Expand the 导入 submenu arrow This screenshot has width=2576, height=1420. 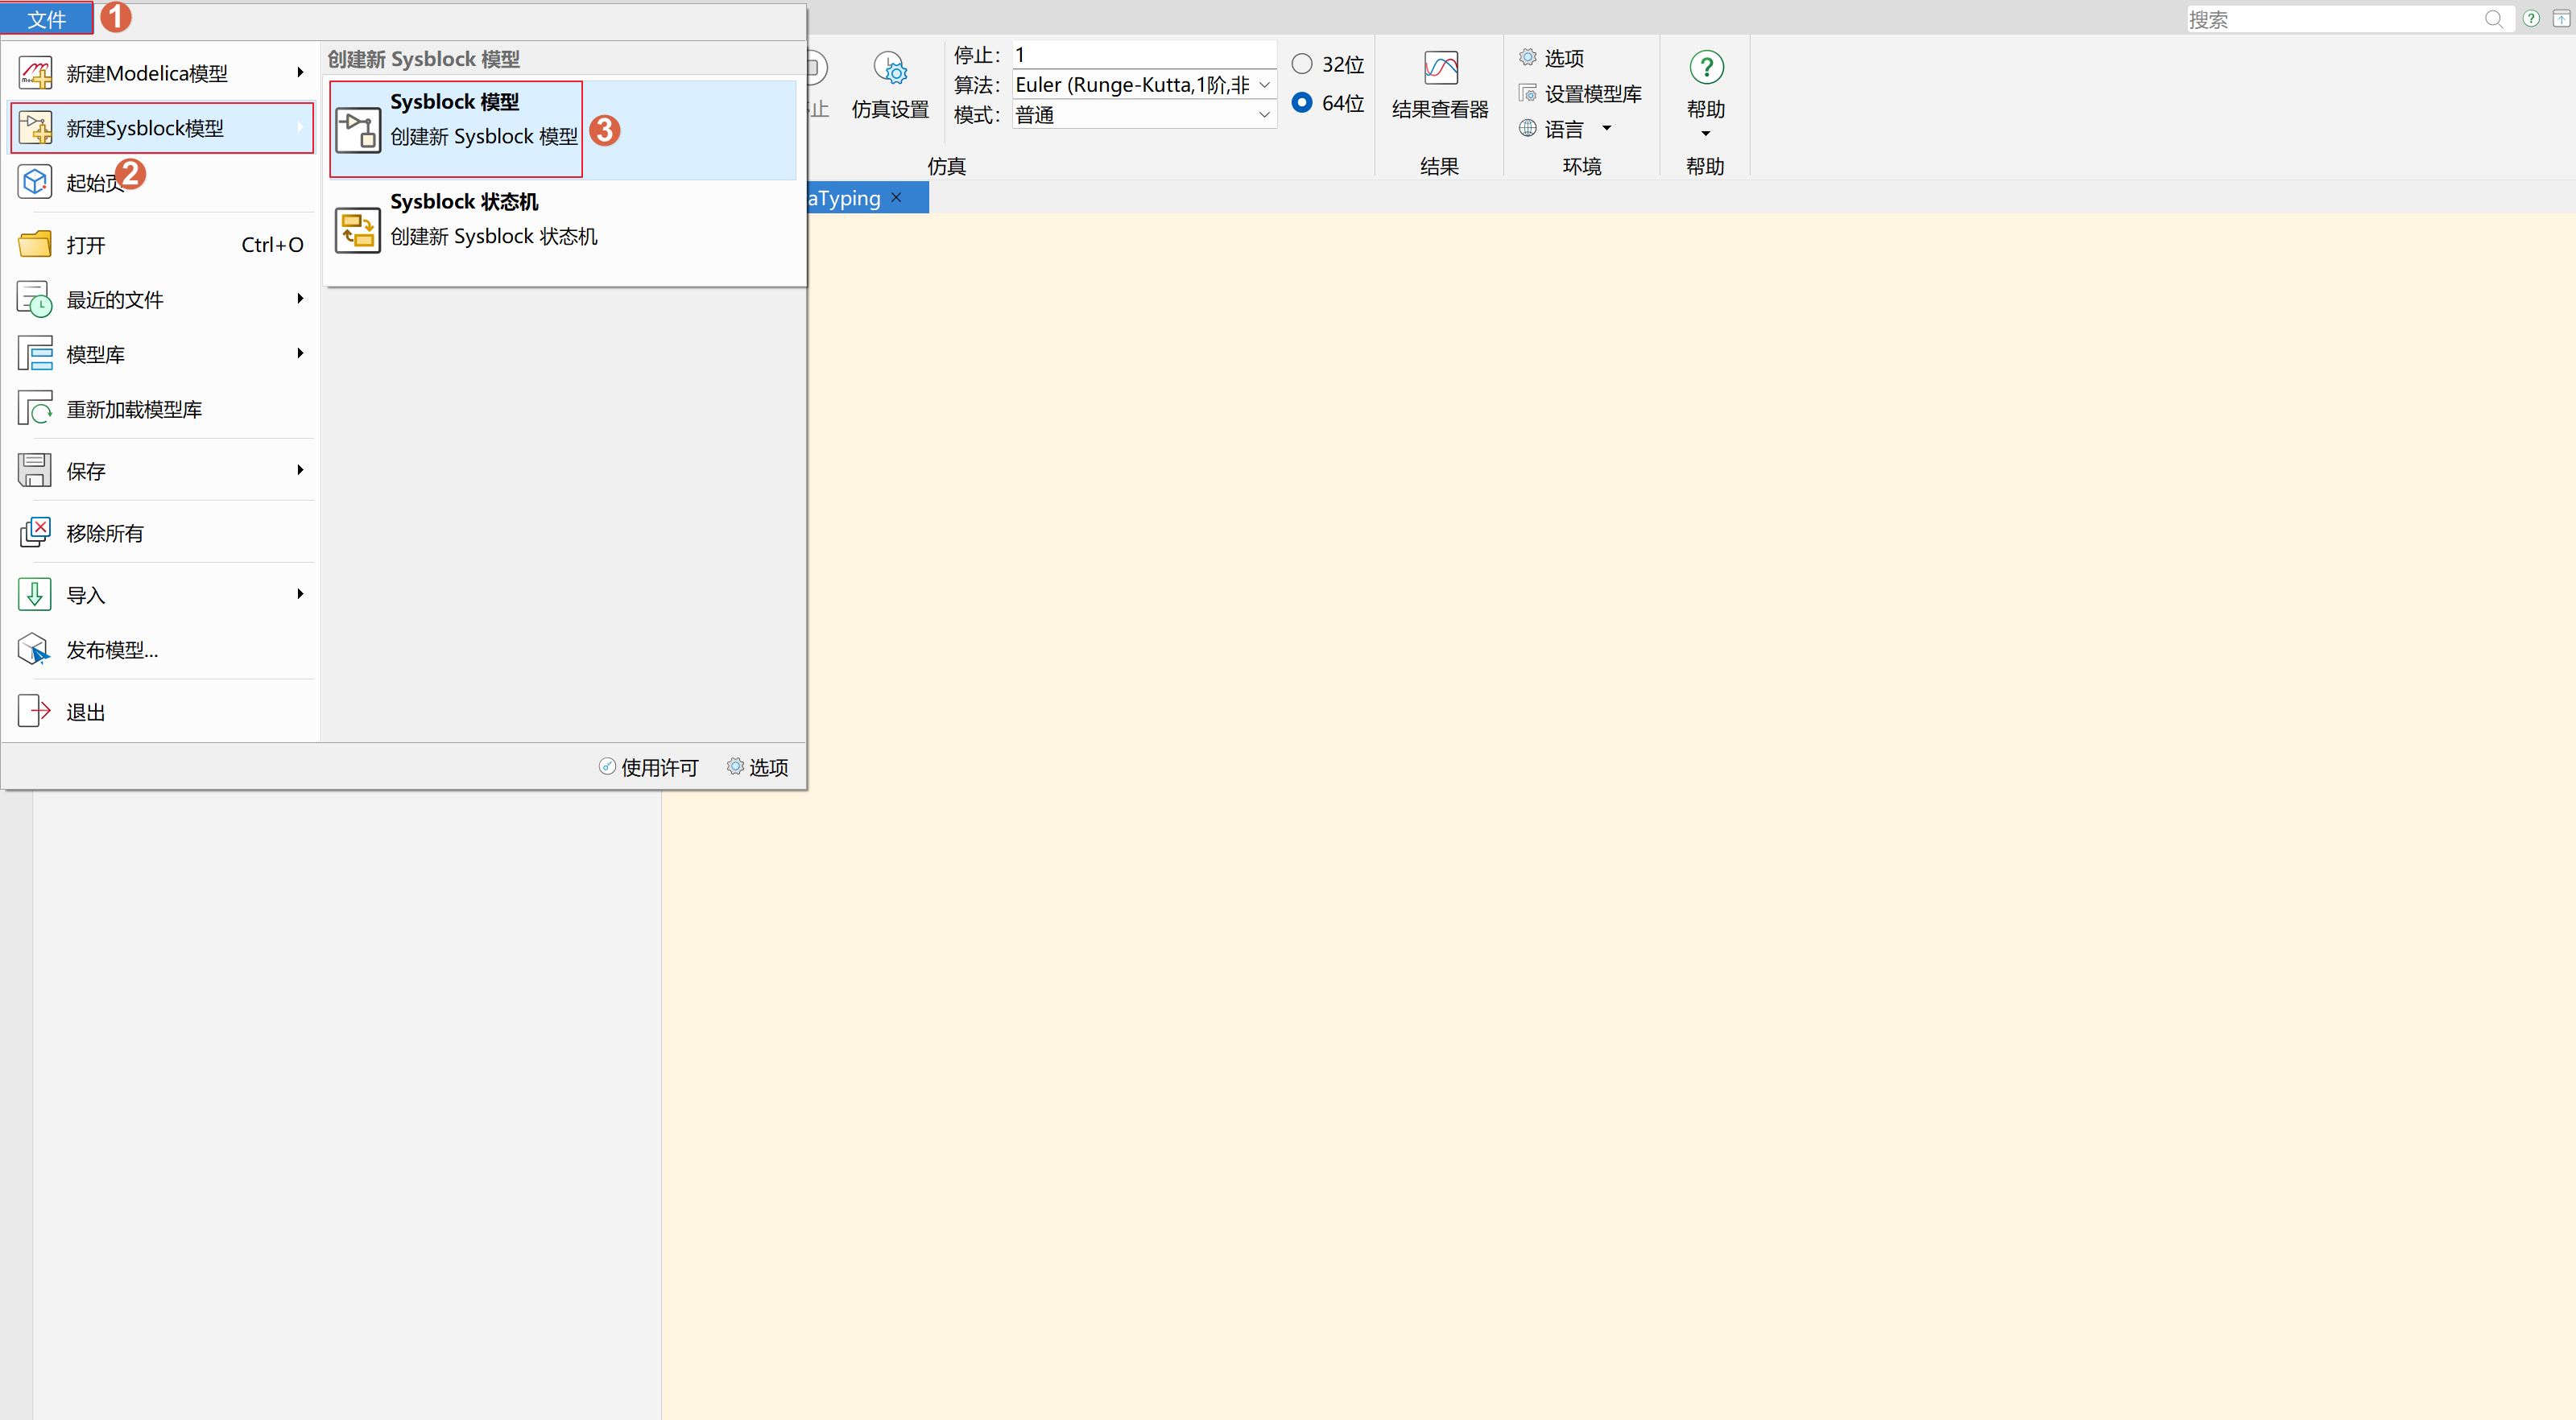[x=300, y=593]
